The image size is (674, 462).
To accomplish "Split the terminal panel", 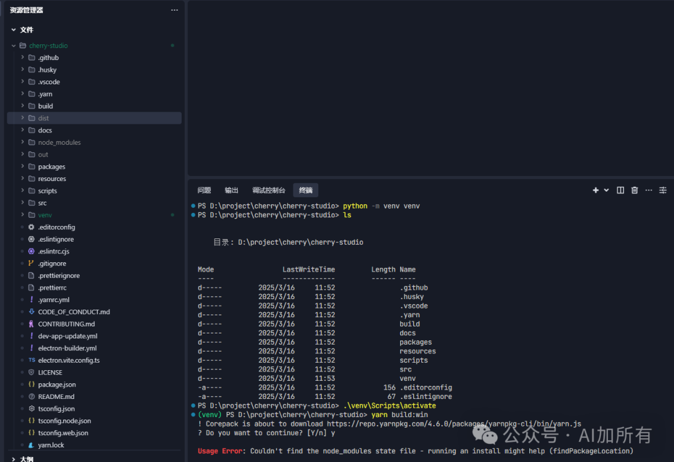I will [620, 190].
